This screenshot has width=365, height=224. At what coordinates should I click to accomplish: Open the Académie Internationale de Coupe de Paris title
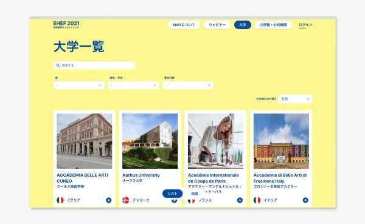[x=214, y=178]
